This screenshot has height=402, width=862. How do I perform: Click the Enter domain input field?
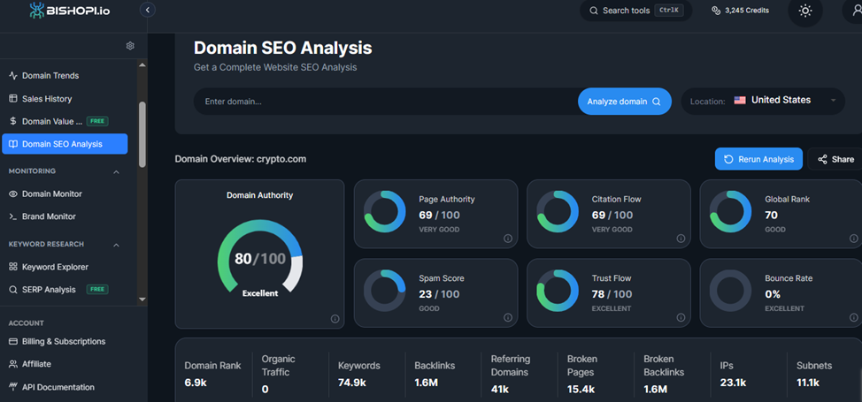coord(385,102)
